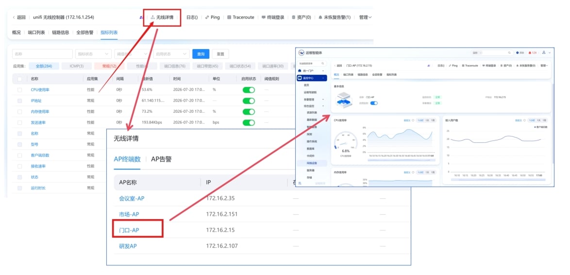Switch to the 链路信息 tab on unifi controller page
Image resolution: width=570 pixels, height=275 pixels.
click(60, 33)
